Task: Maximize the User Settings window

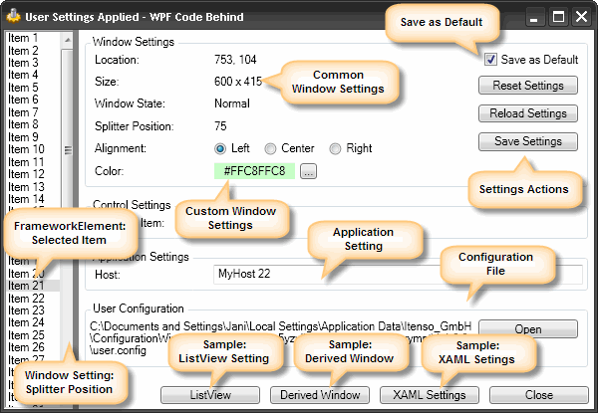Action: pyautogui.click(x=558, y=17)
